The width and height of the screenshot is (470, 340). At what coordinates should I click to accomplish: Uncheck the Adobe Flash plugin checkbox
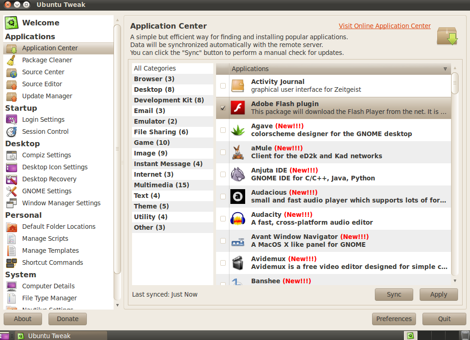tap(223, 108)
